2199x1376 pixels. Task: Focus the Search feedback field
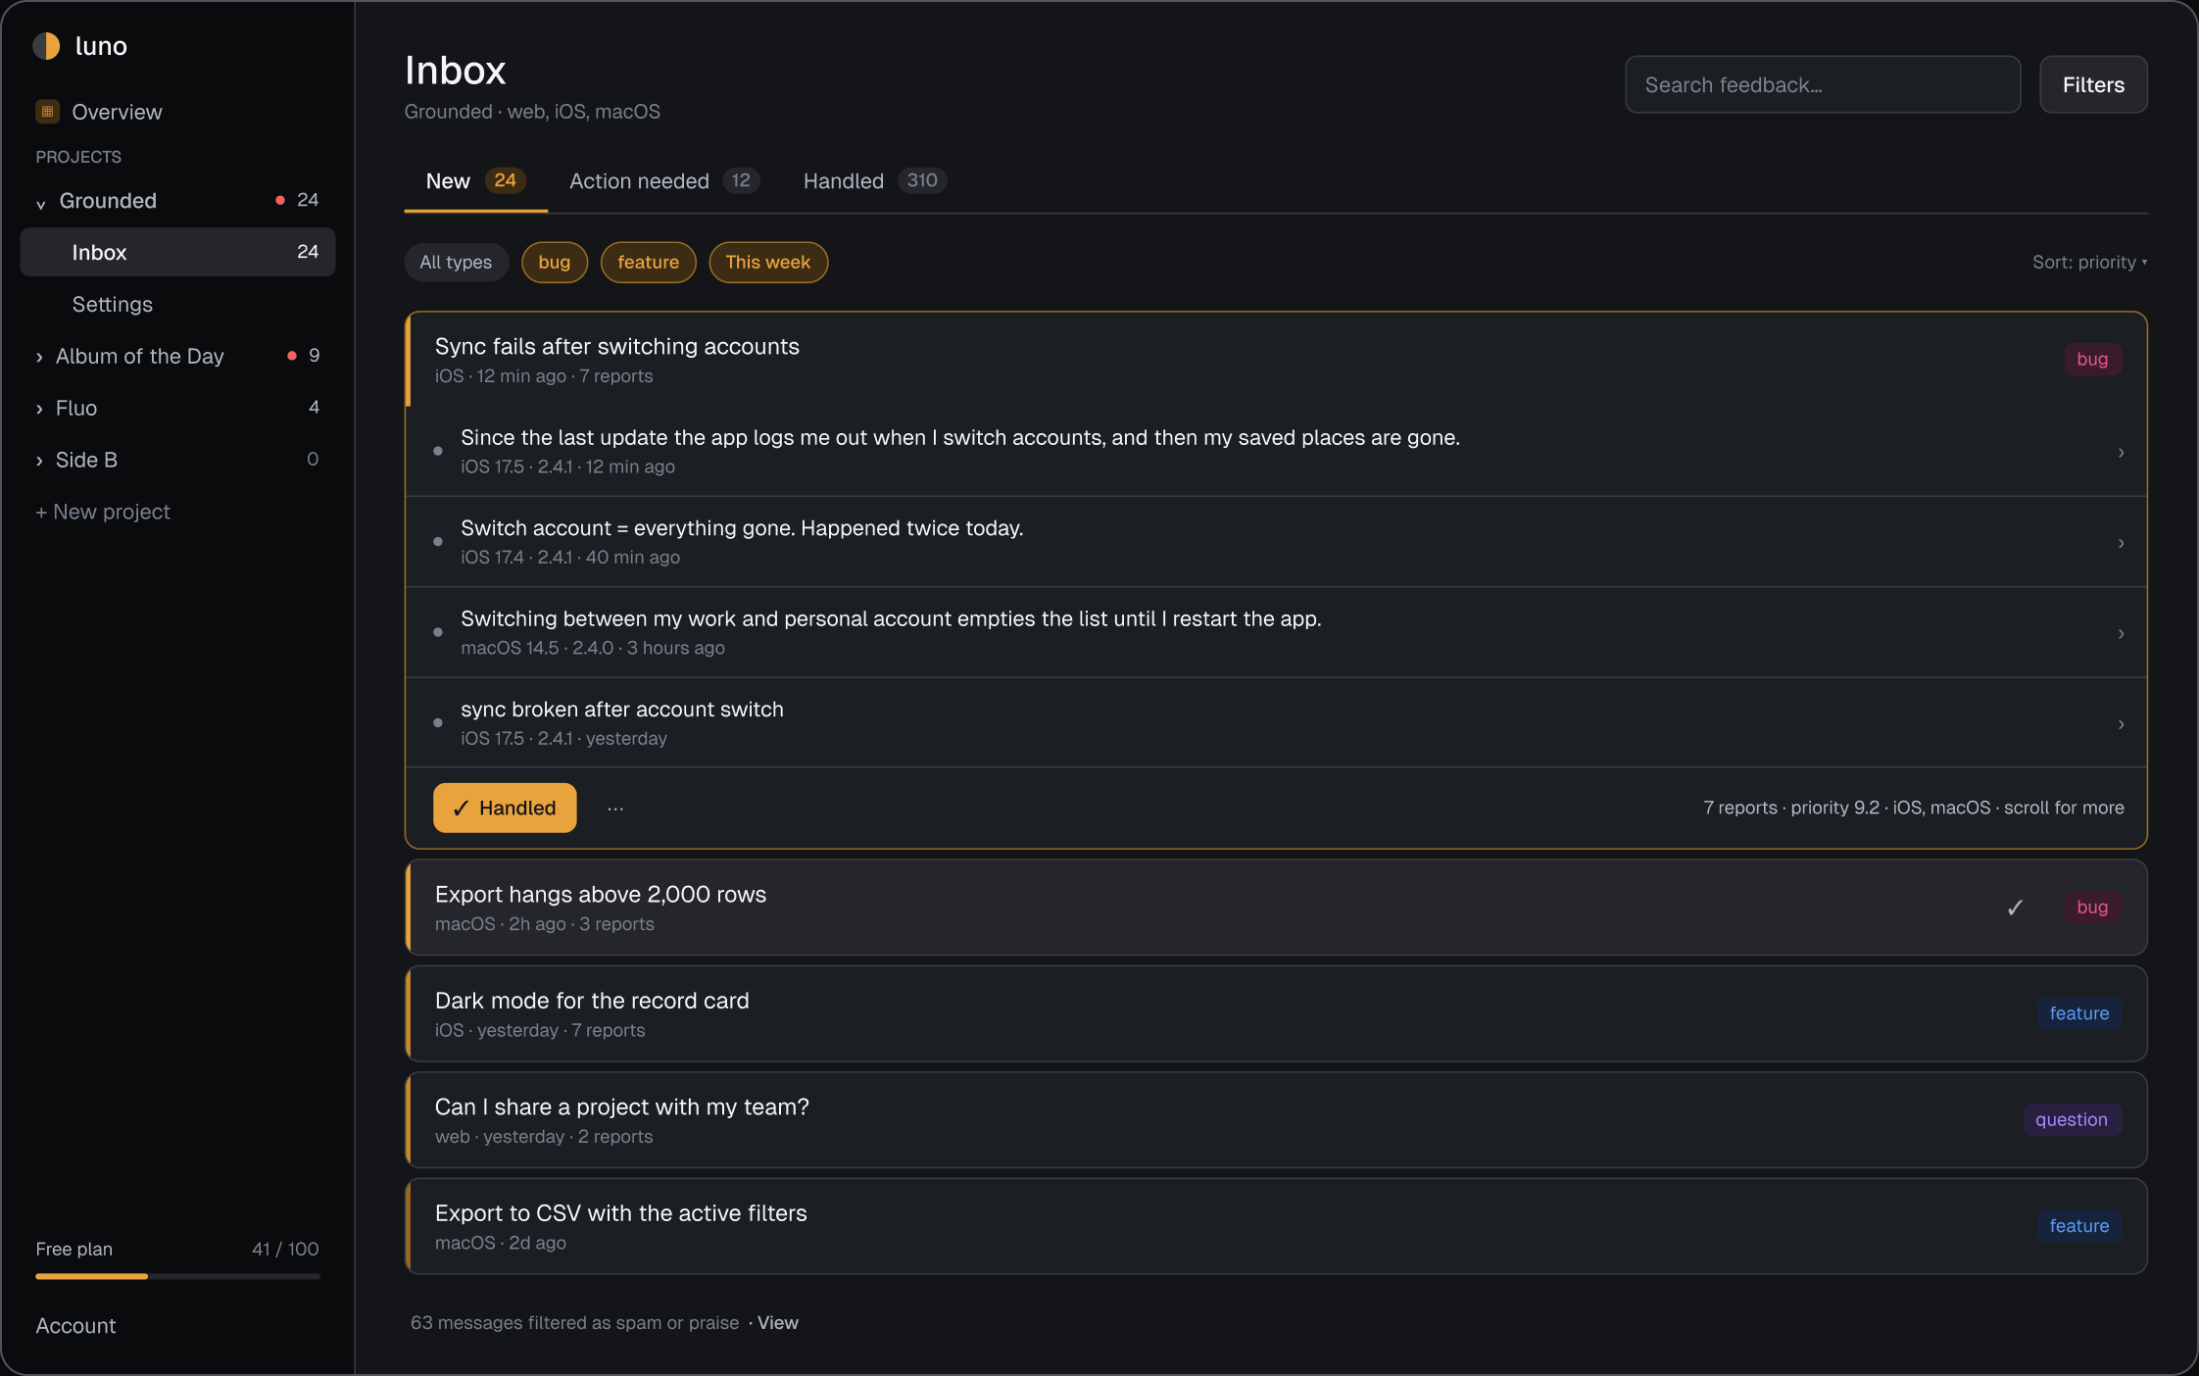1823,85
